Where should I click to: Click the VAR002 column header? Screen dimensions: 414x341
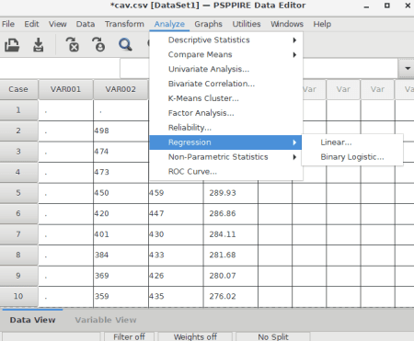point(121,89)
